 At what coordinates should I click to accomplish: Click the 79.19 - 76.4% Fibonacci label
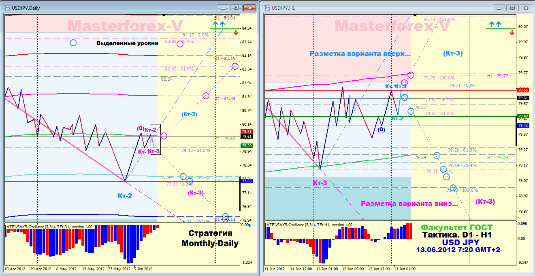coord(463,165)
